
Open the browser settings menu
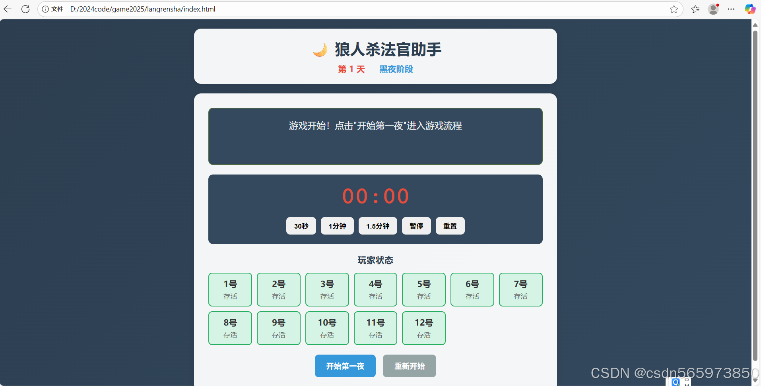731,9
